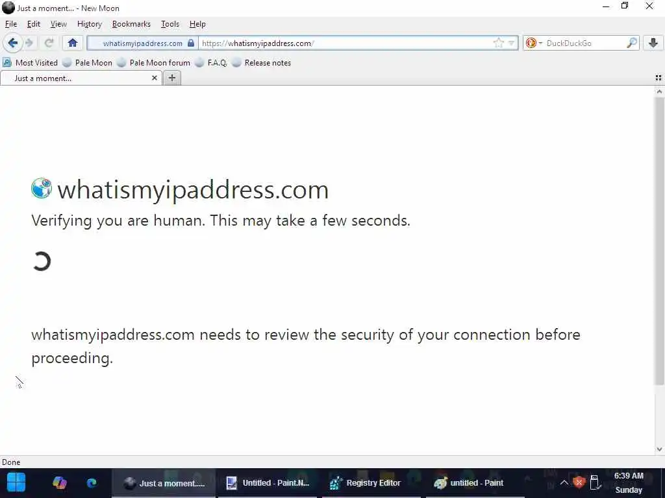Click the forward navigation arrow

29,43
